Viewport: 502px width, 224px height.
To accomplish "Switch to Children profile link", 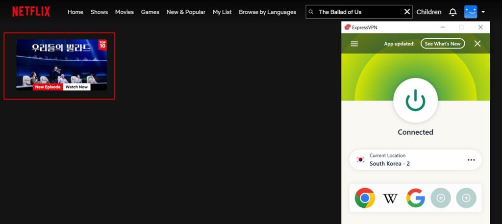I will [x=428, y=12].
